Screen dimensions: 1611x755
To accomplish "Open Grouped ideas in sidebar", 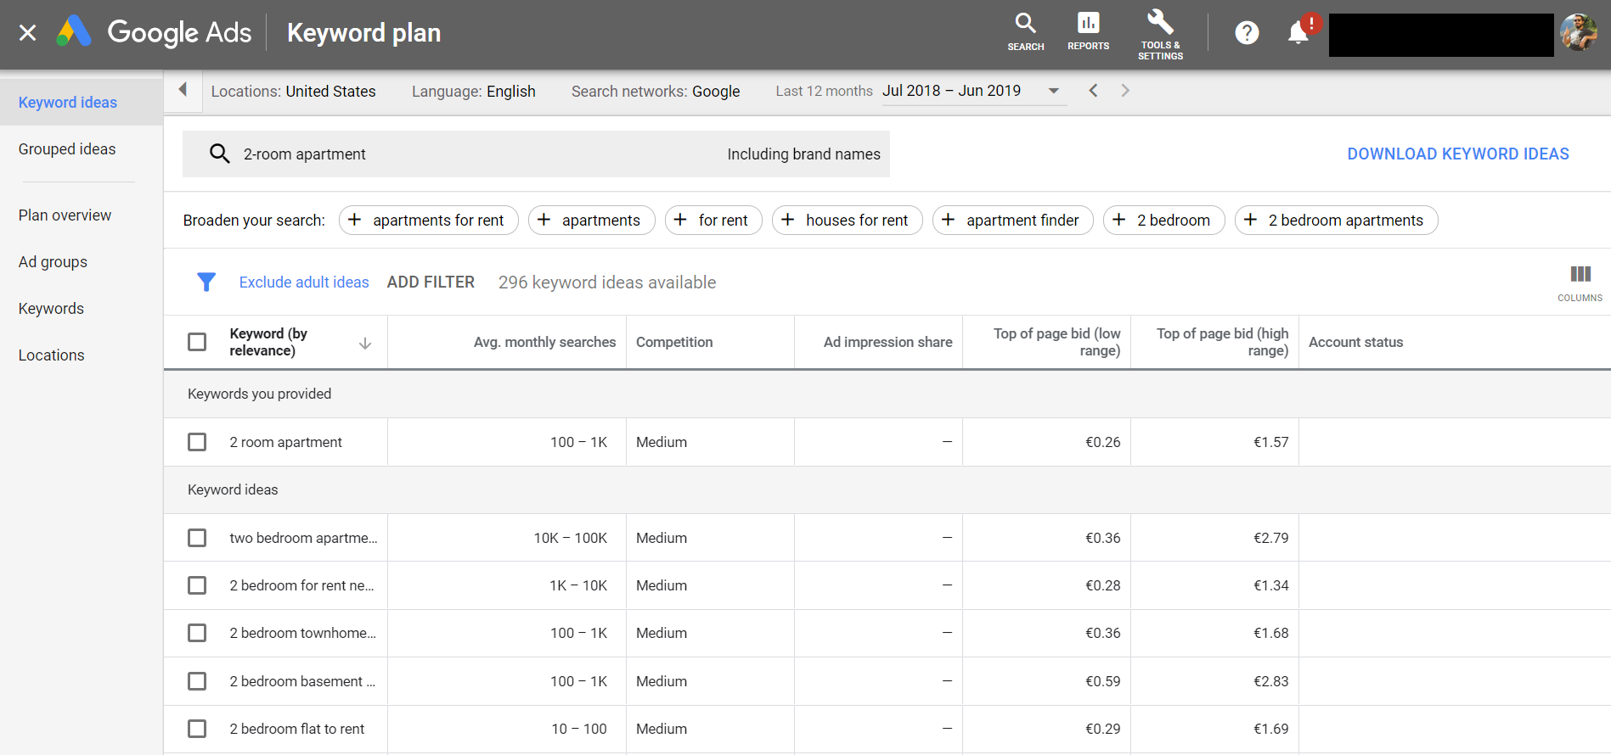I will [x=67, y=149].
